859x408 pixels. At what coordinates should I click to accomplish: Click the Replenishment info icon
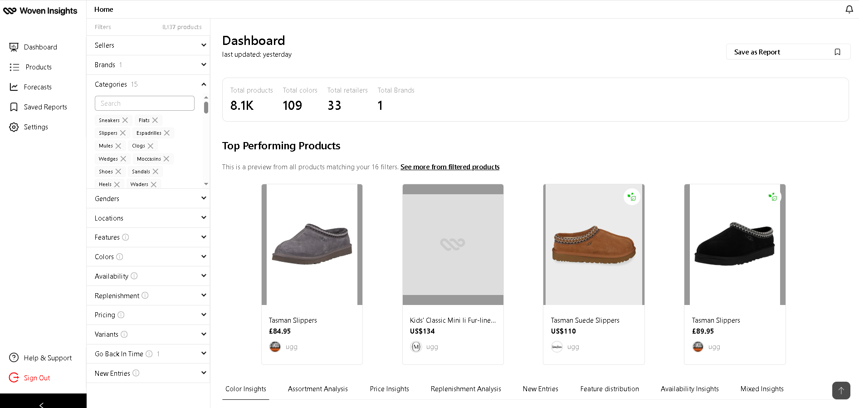tap(145, 295)
